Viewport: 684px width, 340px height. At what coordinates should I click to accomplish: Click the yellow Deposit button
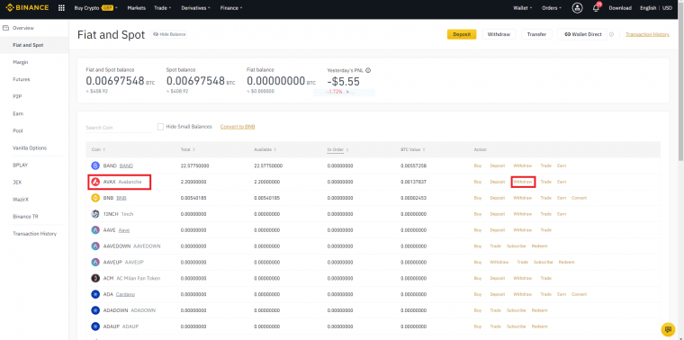coord(462,34)
